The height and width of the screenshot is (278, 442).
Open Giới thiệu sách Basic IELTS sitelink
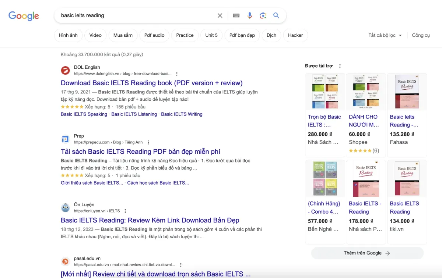point(92,183)
